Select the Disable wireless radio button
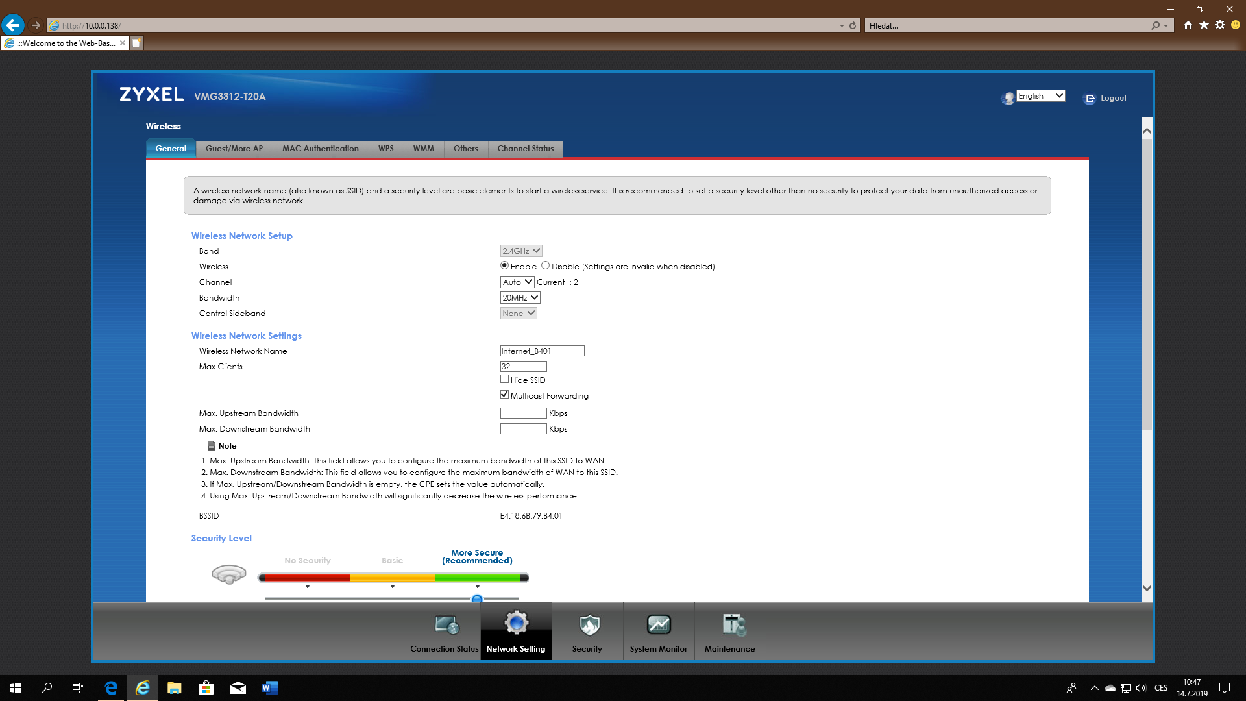This screenshot has height=701, width=1246. click(x=545, y=265)
